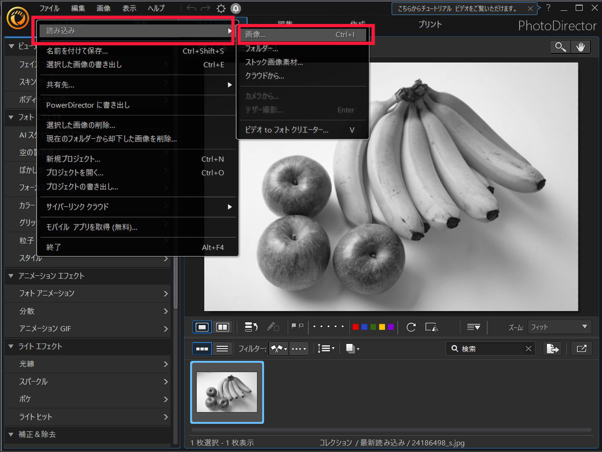The height and width of the screenshot is (452, 602).
Task: Click the flip image icon
Action: coord(431,327)
